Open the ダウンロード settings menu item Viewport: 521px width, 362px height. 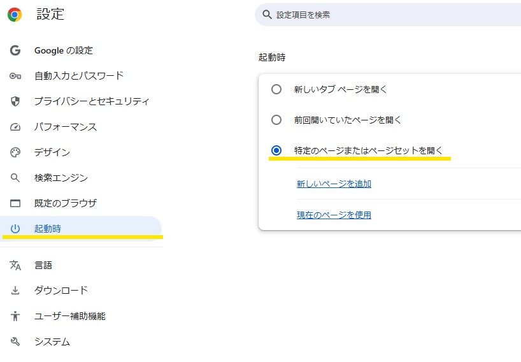[x=61, y=291]
